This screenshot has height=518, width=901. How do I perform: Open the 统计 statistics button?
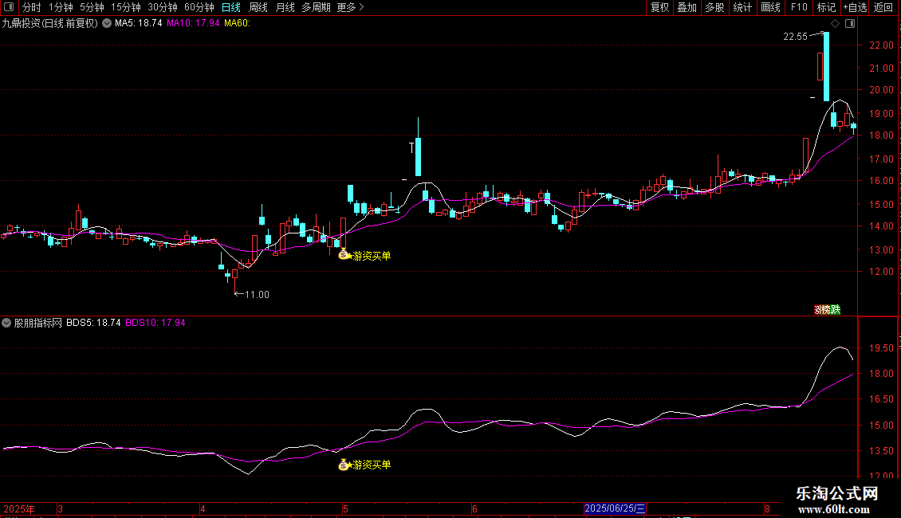(x=742, y=7)
